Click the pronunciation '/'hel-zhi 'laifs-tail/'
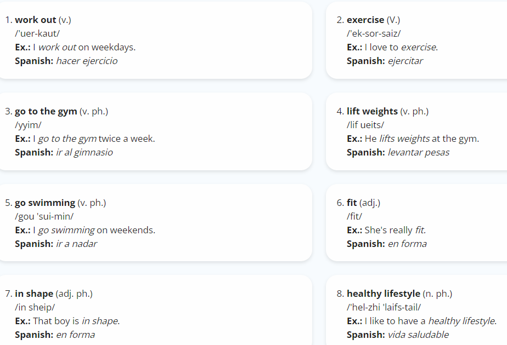The image size is (507, 345). point(384,307)
